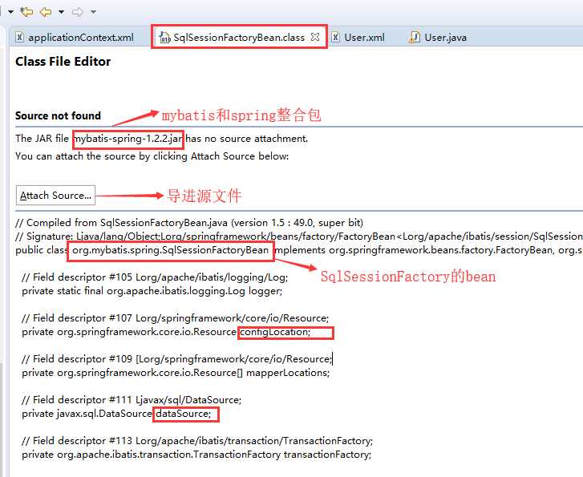Viewport: 583px width, 477px height.
Task: Click the 'Field descriptor #109' comment line
Action: [x=176, y=359]
